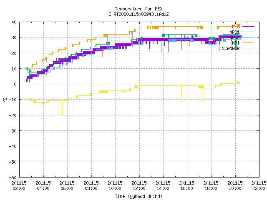Click the x-axis tick label 201115 22:00
The width and height of the screenshot is (267, 200).
259,186
